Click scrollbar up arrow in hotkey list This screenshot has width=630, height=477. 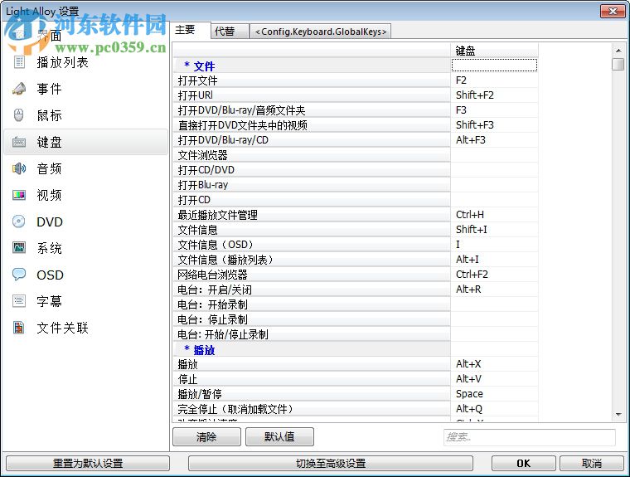618,51
